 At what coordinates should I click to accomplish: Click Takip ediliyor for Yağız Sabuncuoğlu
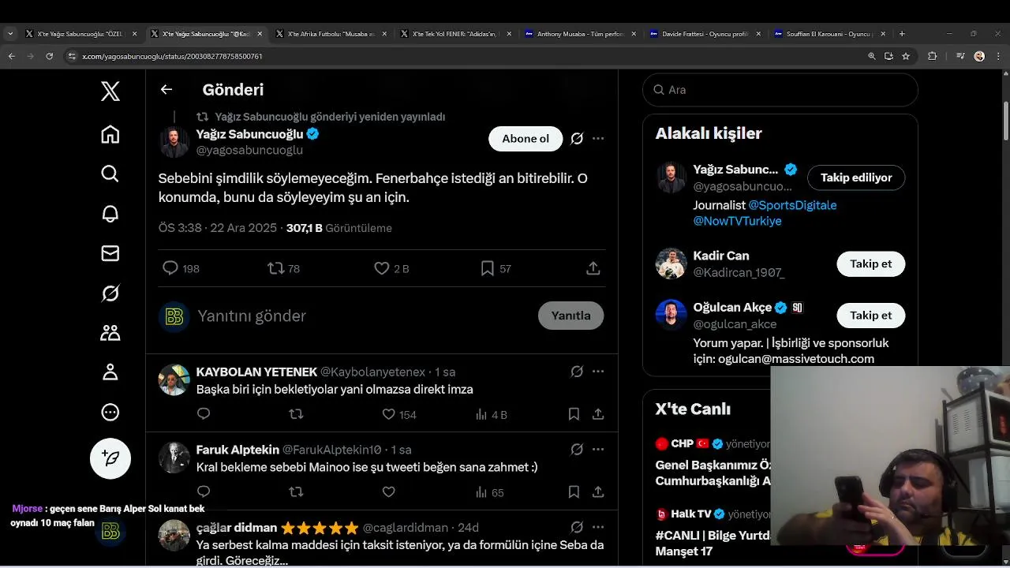tap(856, 177)
